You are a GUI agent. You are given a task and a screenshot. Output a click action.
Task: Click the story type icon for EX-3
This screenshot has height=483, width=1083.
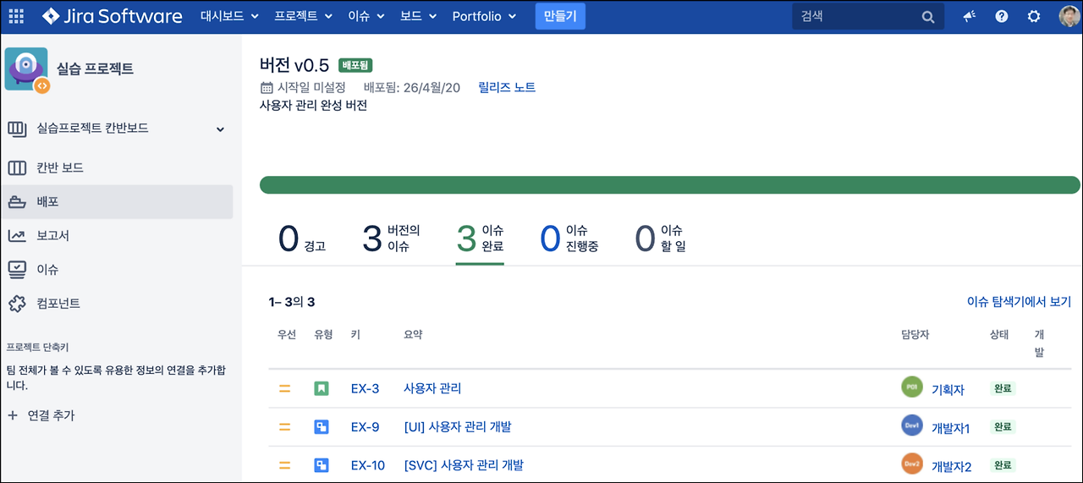point(322,389)
